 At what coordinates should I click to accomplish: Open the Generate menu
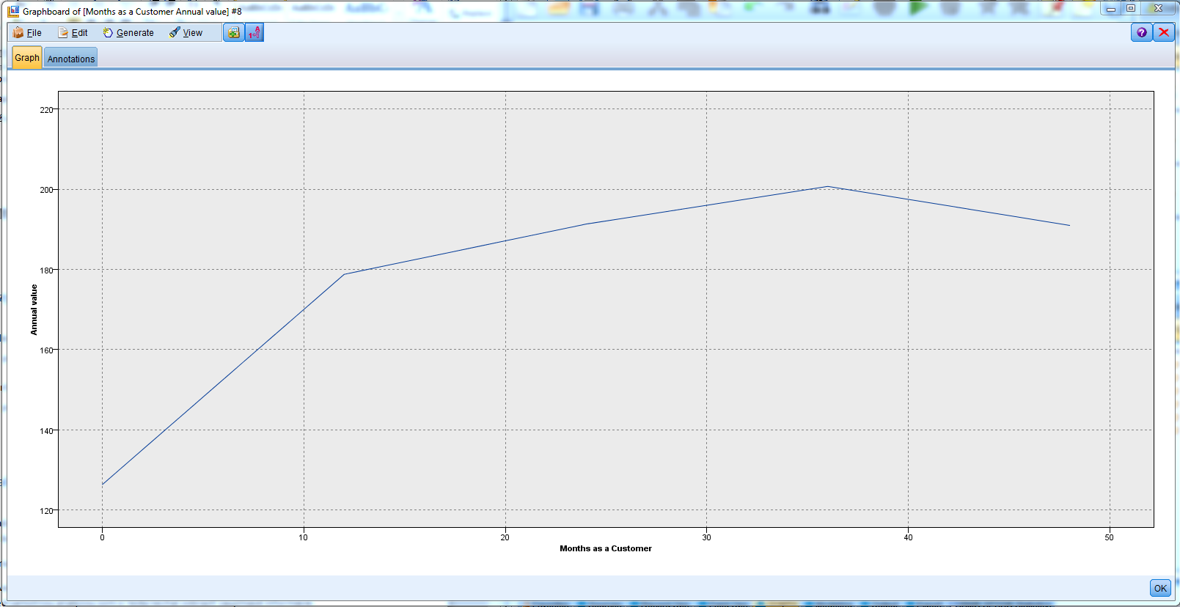coord(129,33)
